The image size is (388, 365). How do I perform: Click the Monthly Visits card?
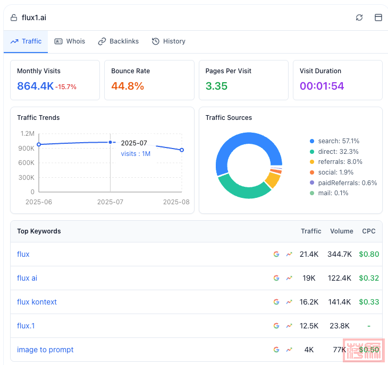pyautogui.click(x=55, y=80)
